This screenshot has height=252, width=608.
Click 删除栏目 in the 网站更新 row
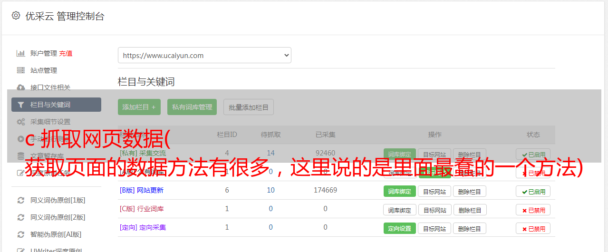pyautogui.click(x=470, y=191)
